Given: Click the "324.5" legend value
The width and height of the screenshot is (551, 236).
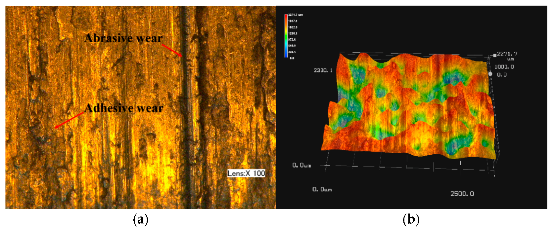Looking at the screenshot, I should tap(292, 52).
